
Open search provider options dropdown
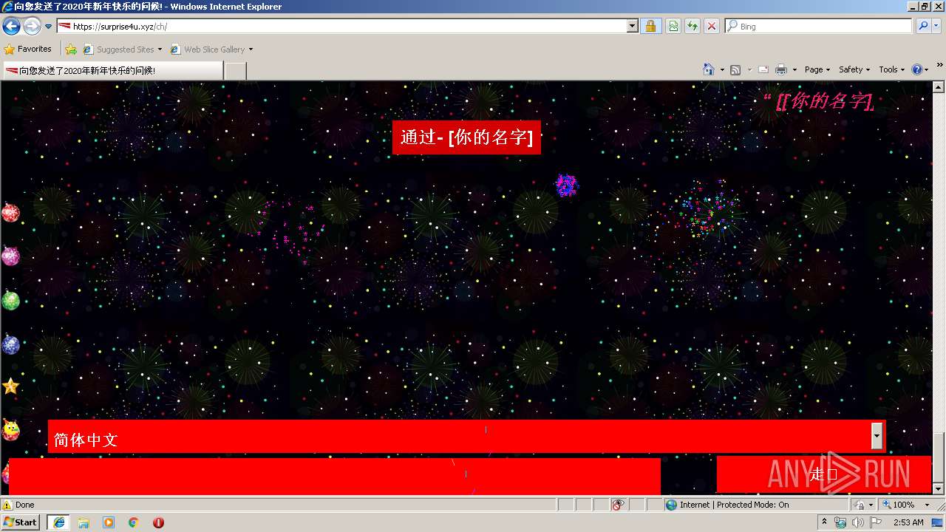click(937, 27)
